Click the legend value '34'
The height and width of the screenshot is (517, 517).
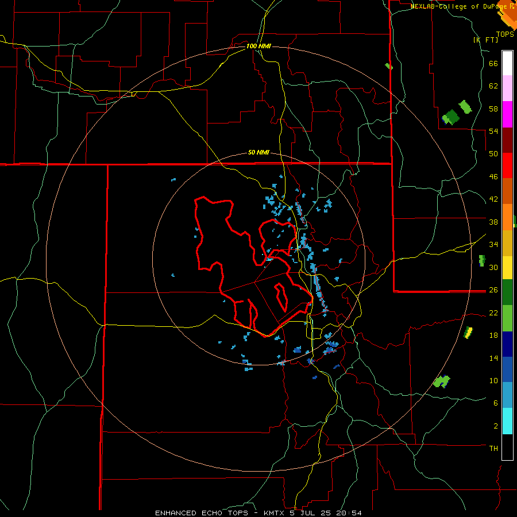[x=493, y=245]
